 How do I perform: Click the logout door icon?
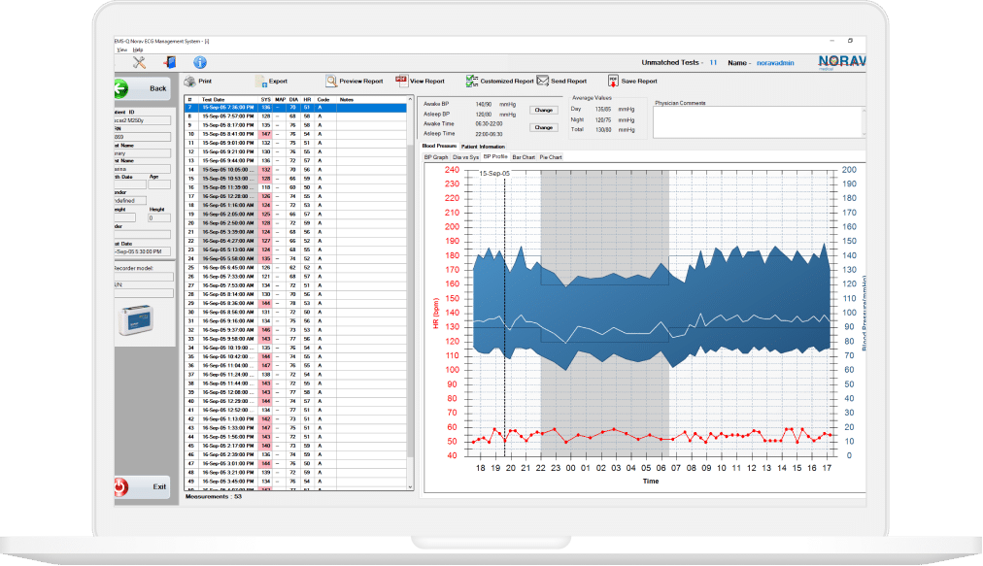169,62
